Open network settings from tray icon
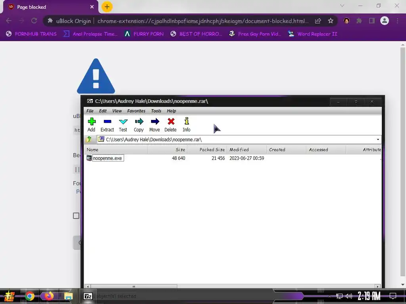The height and width of the screenshot is (304, 406). (339, 296)
